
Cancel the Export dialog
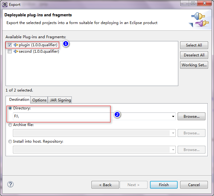194,185
